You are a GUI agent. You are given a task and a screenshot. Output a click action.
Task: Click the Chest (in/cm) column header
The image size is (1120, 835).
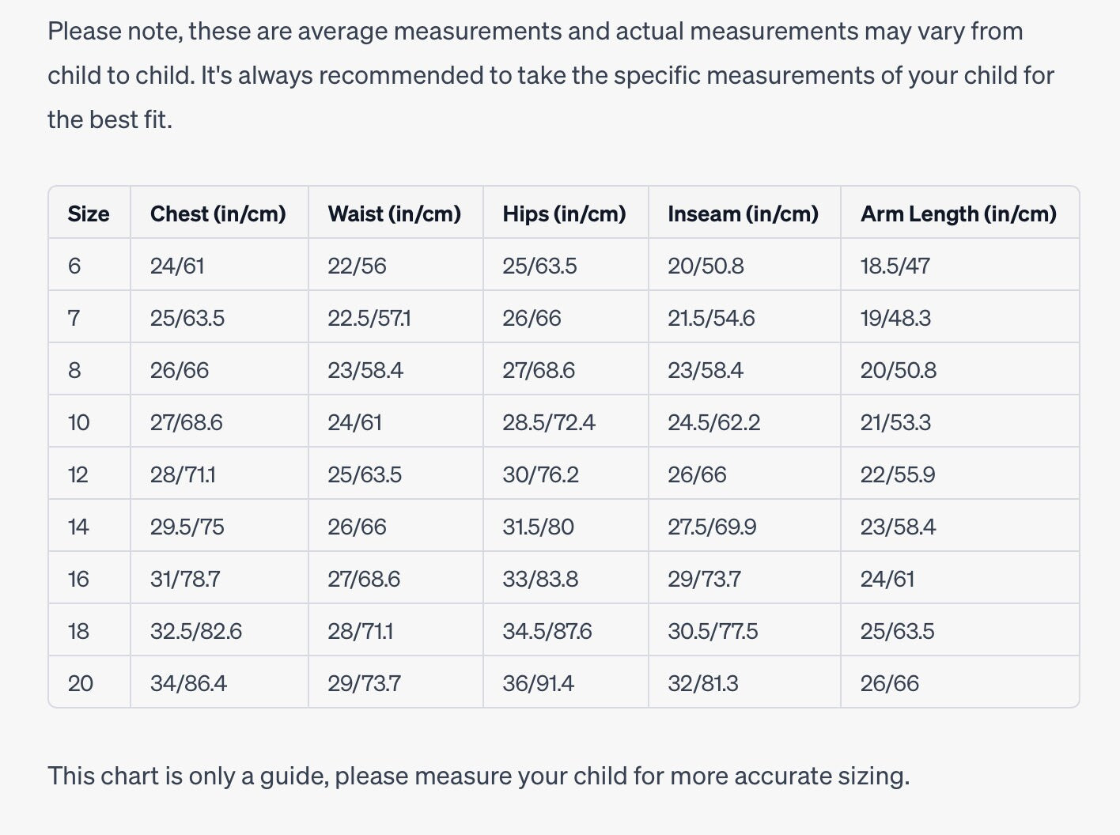(x=218, y=213)
